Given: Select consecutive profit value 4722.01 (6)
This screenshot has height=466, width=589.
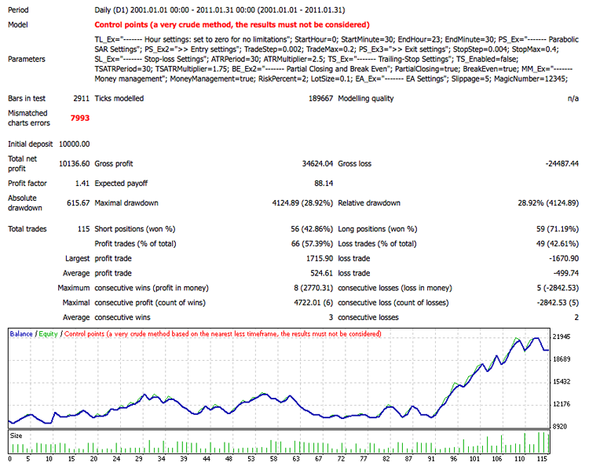Looking at the screenshot, I should pyautogui.click(x=313, y=303).
